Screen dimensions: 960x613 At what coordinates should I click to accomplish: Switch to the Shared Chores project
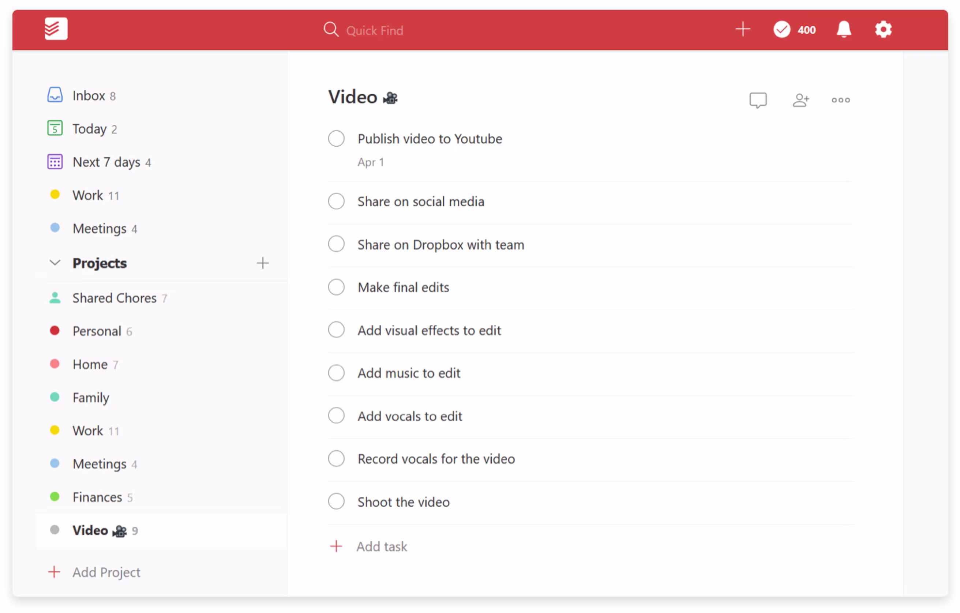pos(115,298)
